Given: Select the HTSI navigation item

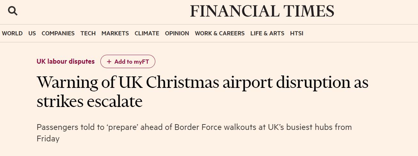Looking at the screenshot, I should coord(297,33).
